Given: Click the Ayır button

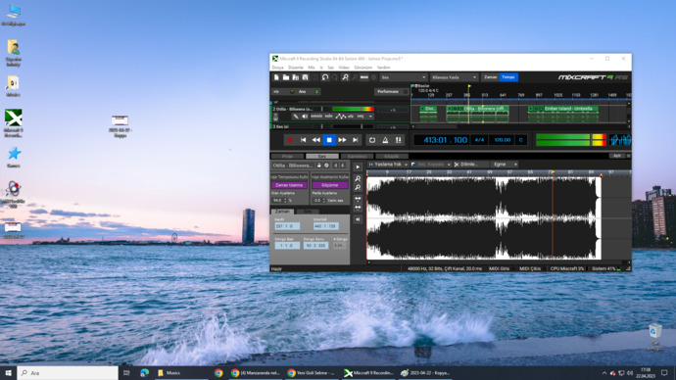Looking at the screenshot, I should tap(617, 156).
